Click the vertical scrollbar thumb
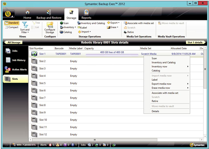 click(205, 69)
